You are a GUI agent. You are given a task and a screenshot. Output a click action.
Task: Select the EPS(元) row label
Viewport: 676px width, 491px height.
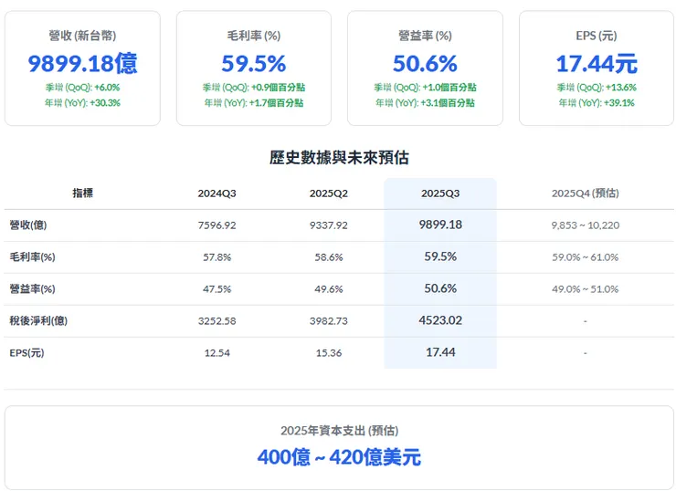(26, 353)
